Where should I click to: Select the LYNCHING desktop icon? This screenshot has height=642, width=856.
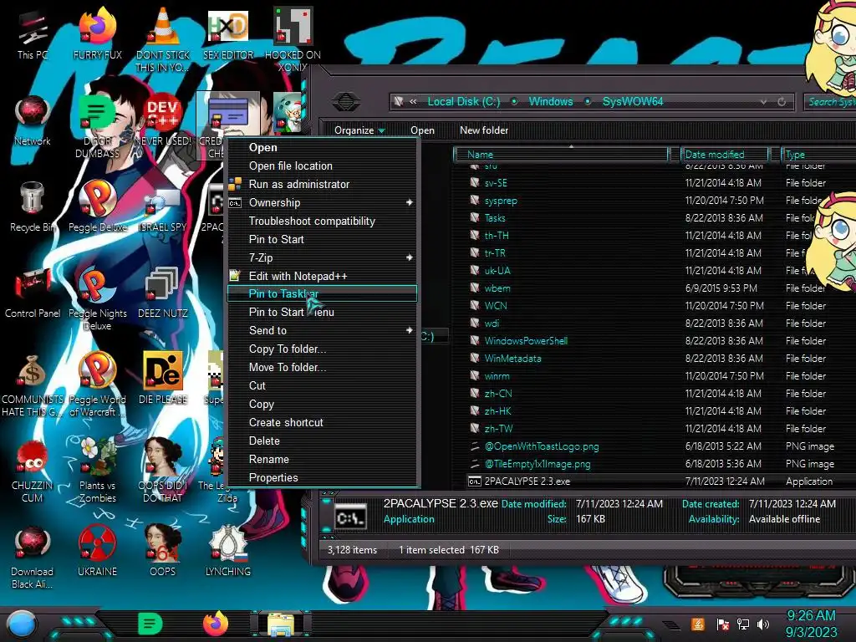227,552
